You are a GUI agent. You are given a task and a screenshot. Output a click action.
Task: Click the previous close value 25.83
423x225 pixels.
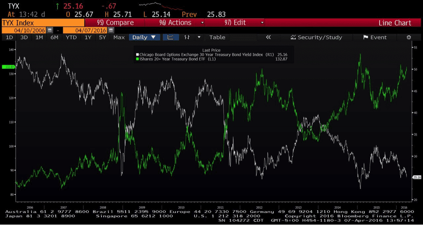pyautogui.click(x=216, y=15)
